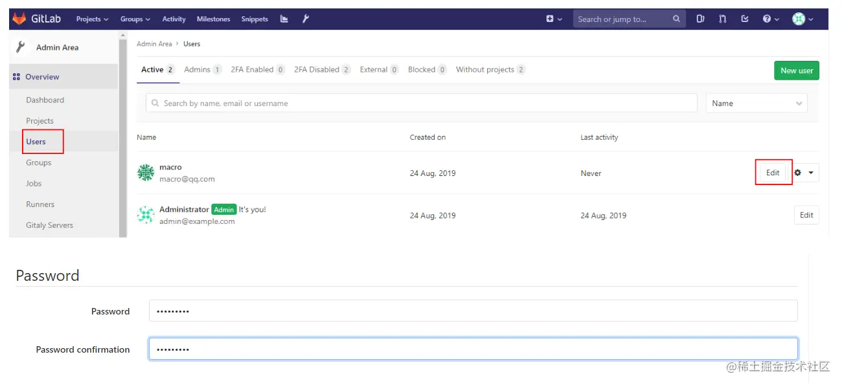Viewport: 842px width, 385px height.
Task: Click Last activity column header
Action: [599, 137]
